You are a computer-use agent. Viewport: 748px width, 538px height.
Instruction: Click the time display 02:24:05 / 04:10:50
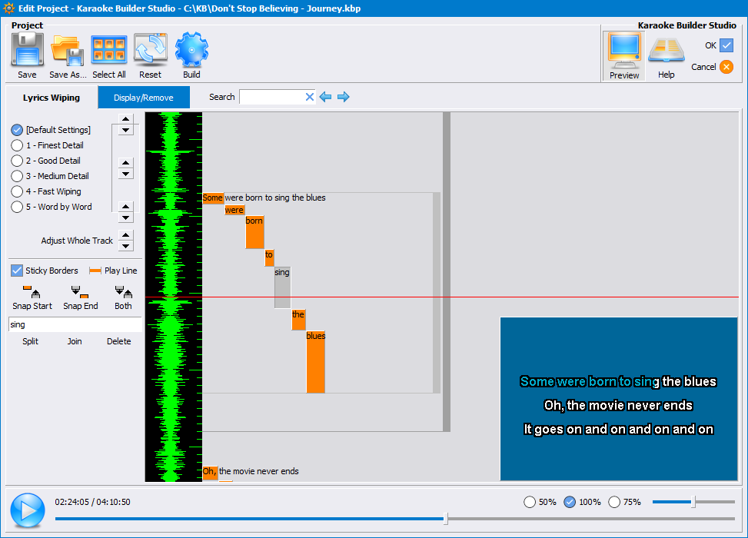pos(92,502)
